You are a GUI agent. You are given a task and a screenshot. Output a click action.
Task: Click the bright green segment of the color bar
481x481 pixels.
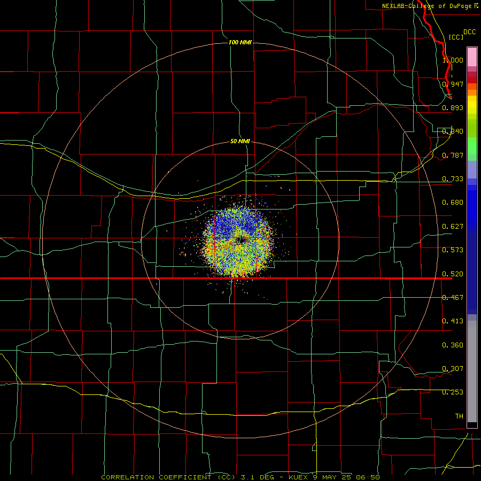pos(472,146)
